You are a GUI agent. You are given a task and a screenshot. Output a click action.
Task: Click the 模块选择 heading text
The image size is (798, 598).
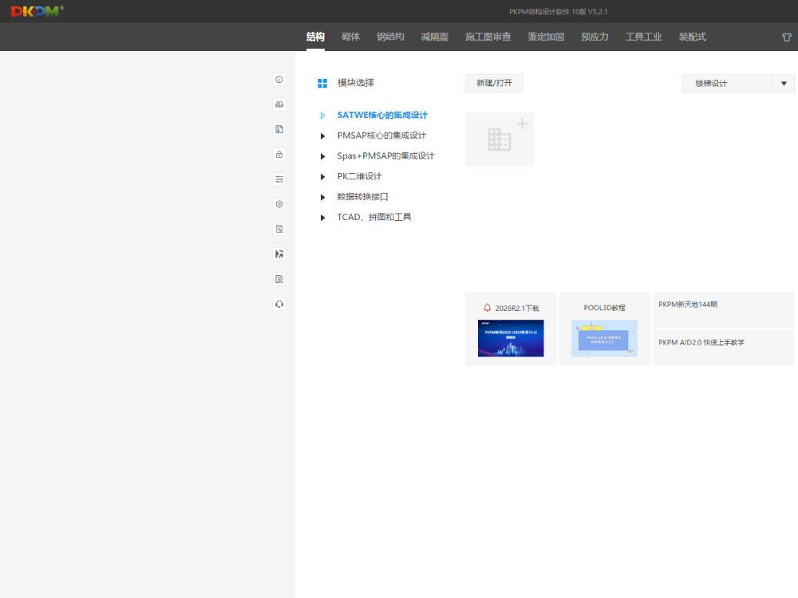(356, 82)
